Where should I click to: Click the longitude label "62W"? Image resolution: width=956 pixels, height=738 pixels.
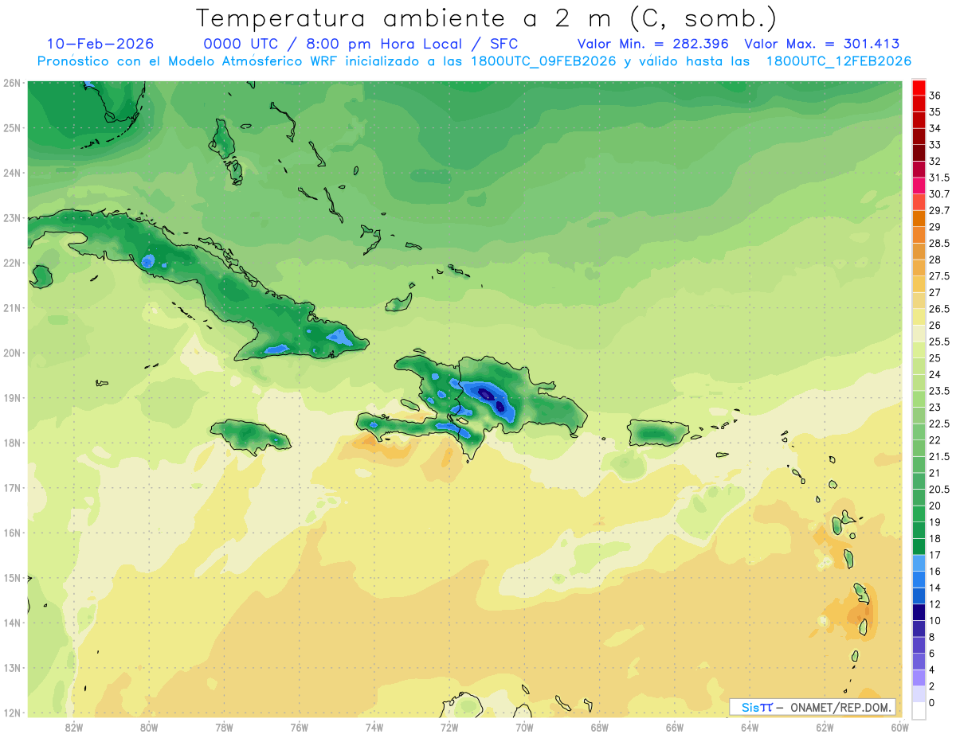[825, 728]
